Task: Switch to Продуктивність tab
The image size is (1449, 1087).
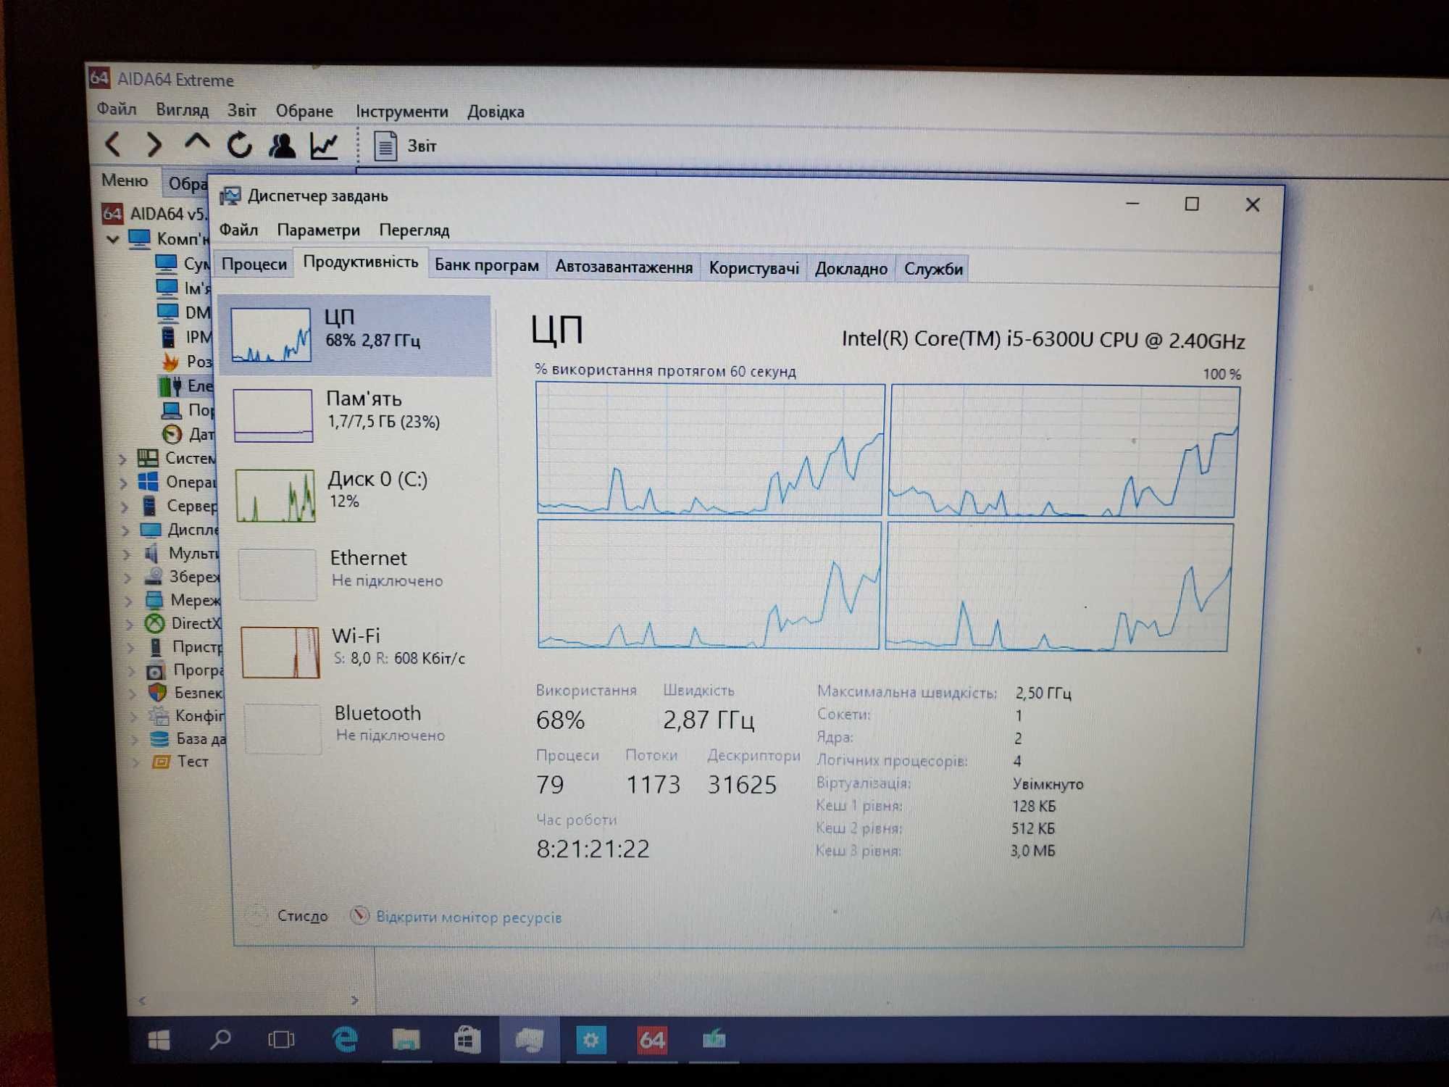Action: pos(361,262)
